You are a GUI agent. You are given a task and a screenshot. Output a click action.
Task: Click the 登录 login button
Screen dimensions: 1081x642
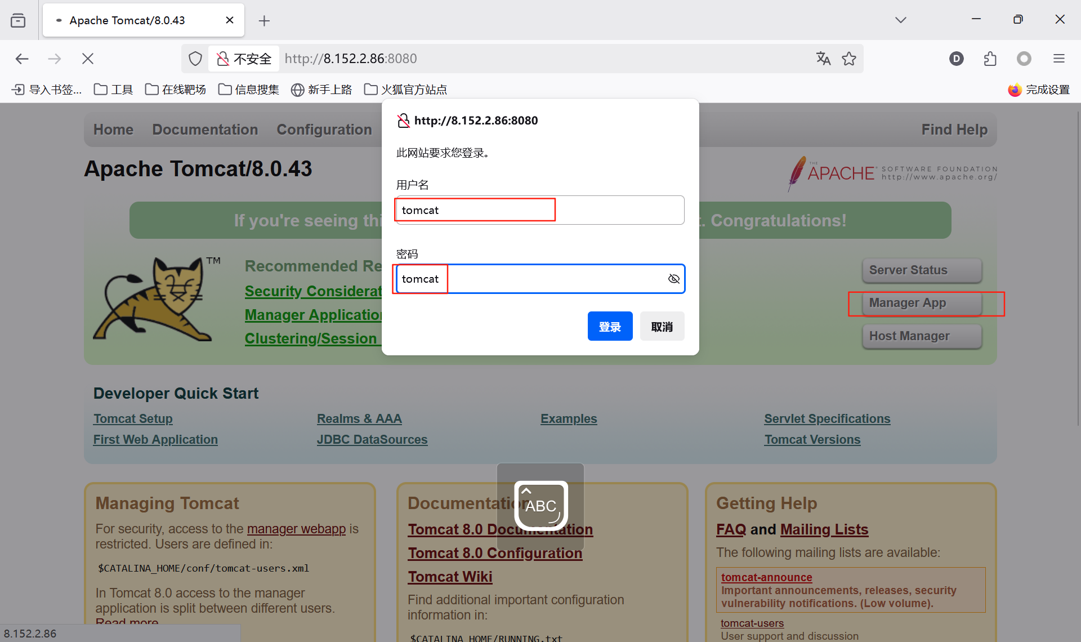click(x=610, y=327)
